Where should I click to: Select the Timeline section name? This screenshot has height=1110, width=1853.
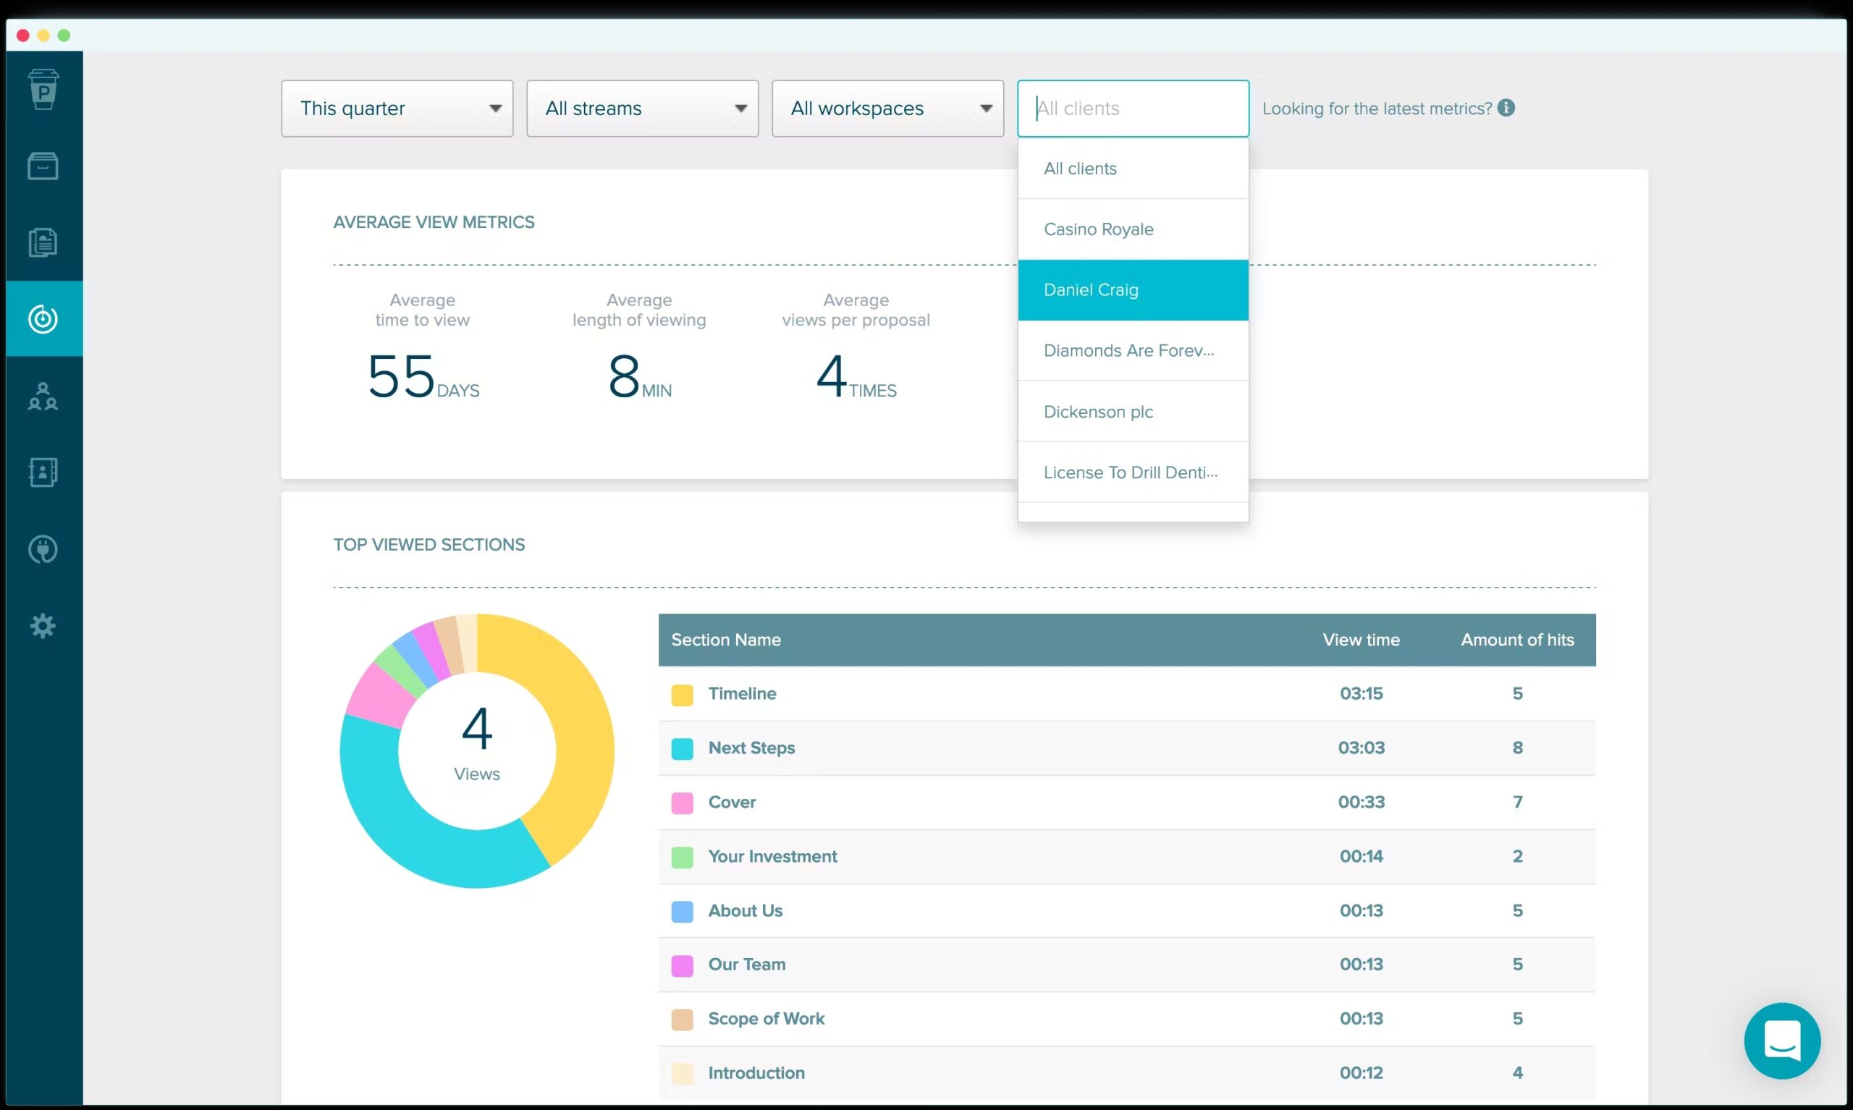coord(742,693)
